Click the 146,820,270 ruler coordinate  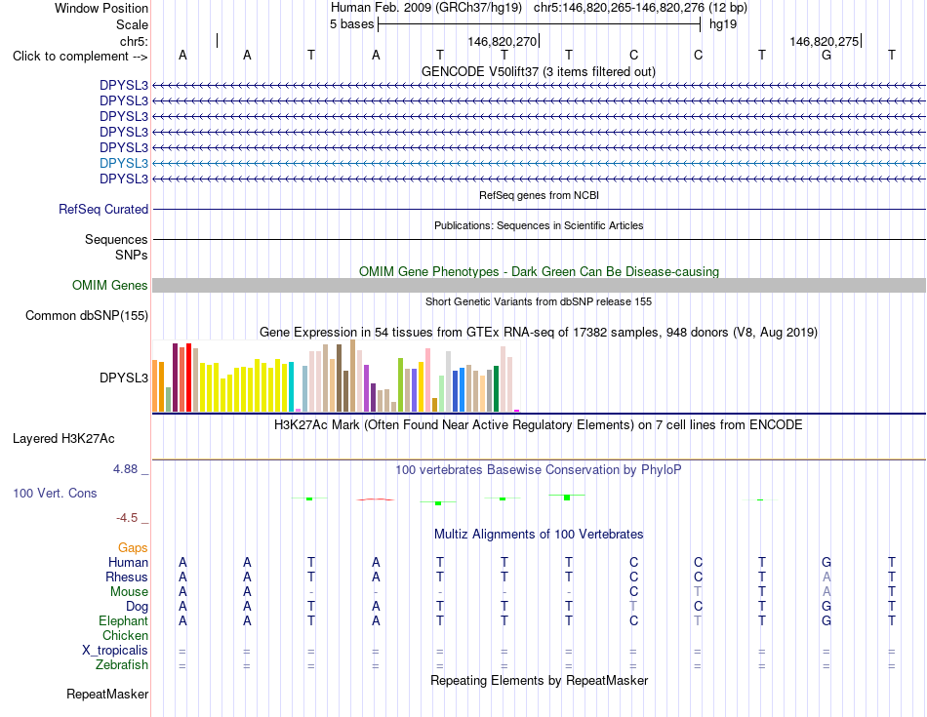[x=502, y=41]
